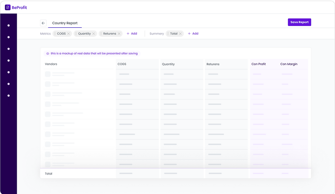Open the third sidebar dot item
335x194 pixels.
pyautogui.click(x=9, y=49)
